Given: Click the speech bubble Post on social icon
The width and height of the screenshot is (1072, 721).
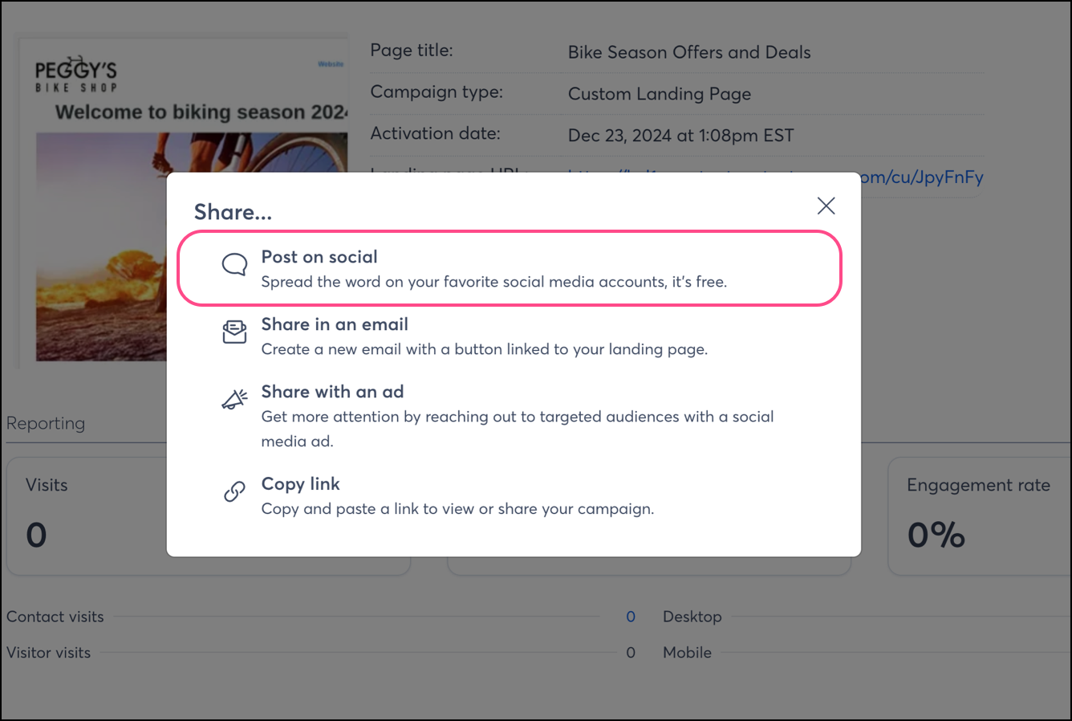Looking at the screenshot, I should click(234, 265).
